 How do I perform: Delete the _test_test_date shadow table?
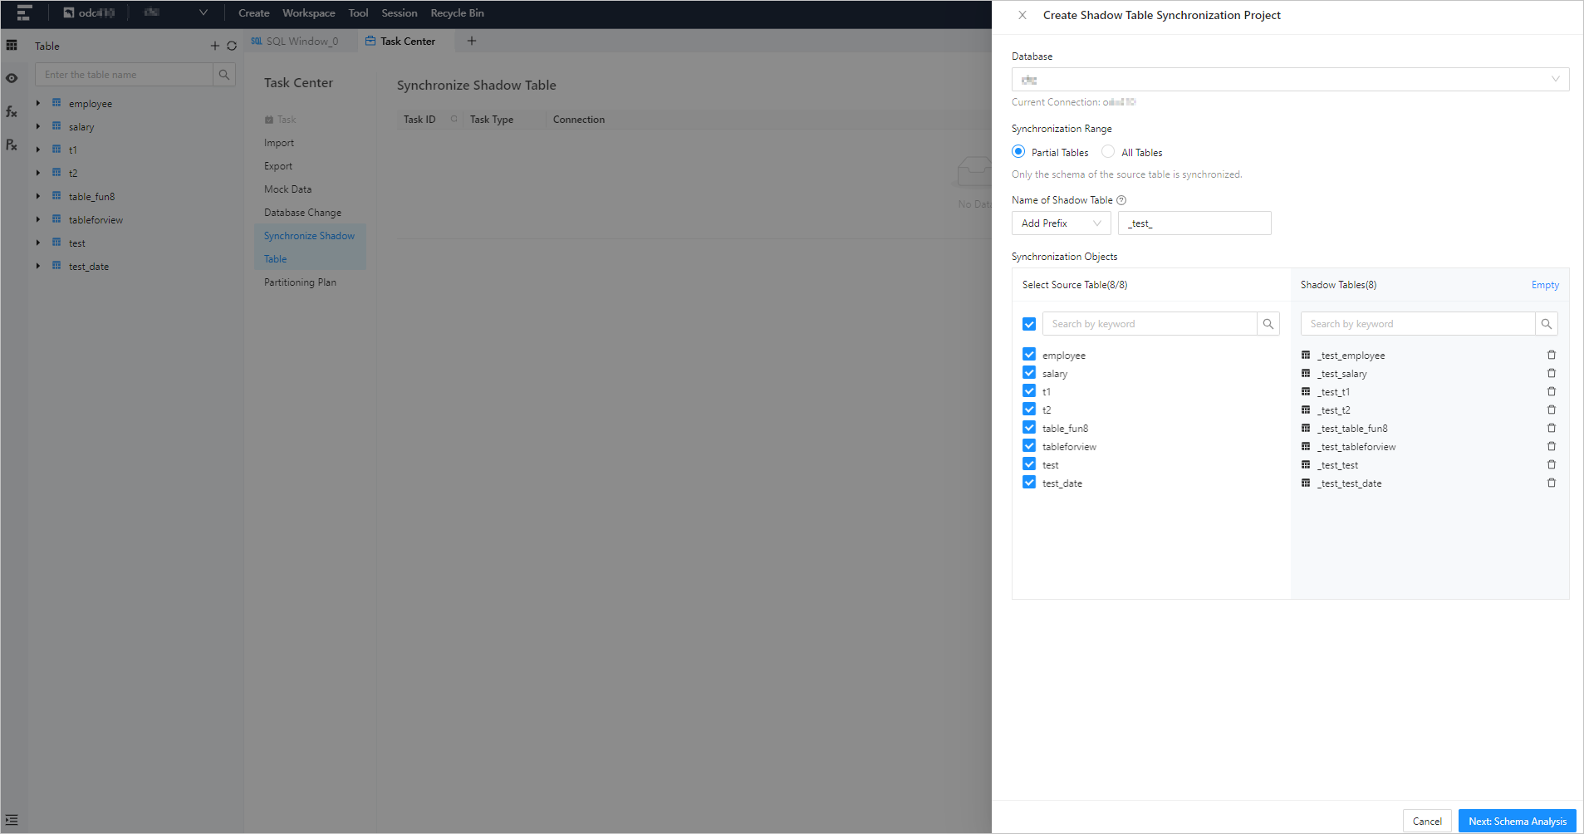coord(1551,483)
